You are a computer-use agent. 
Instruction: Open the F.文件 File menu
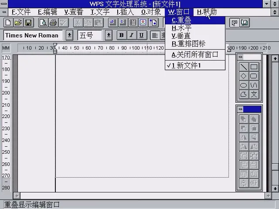click(x=21, y=12)
